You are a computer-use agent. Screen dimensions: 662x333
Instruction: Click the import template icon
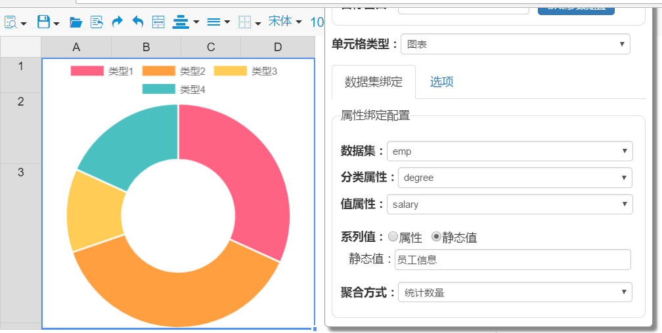point(97,22)
